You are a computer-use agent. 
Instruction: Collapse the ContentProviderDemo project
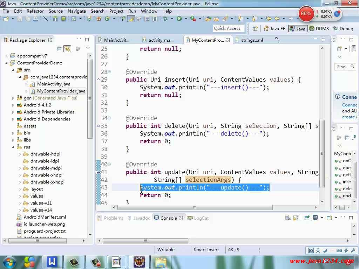6,63
